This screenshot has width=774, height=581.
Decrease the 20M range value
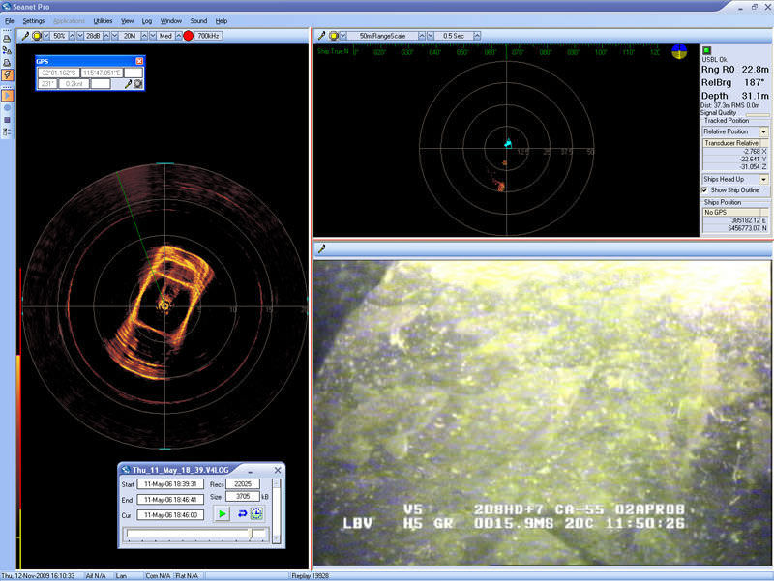point(115,36)
